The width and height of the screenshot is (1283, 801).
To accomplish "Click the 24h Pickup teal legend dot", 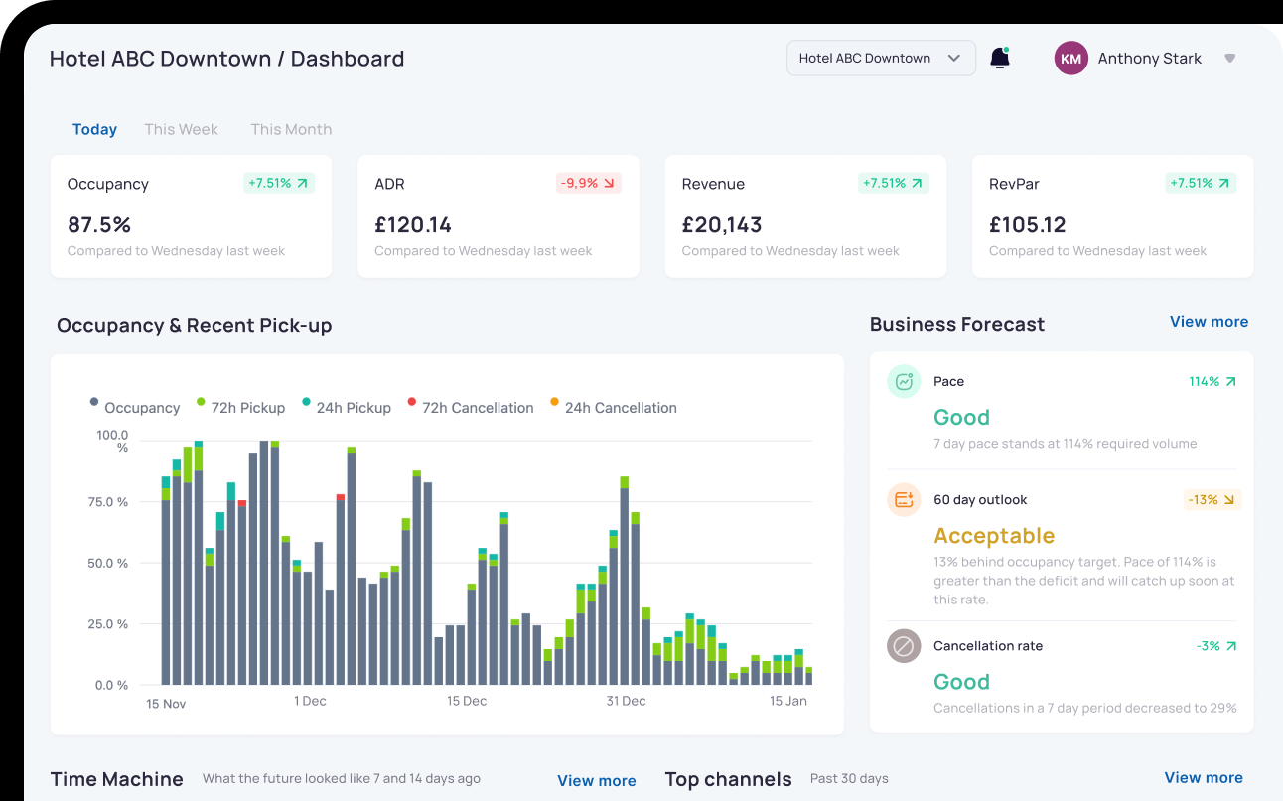I will [306, 402].
